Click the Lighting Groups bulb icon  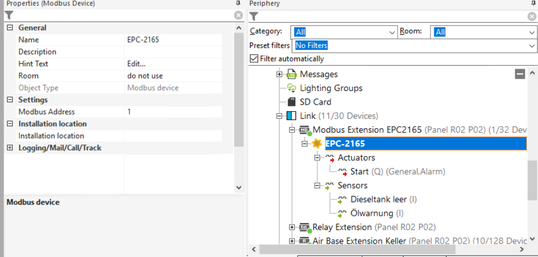(x=292, y=88)
